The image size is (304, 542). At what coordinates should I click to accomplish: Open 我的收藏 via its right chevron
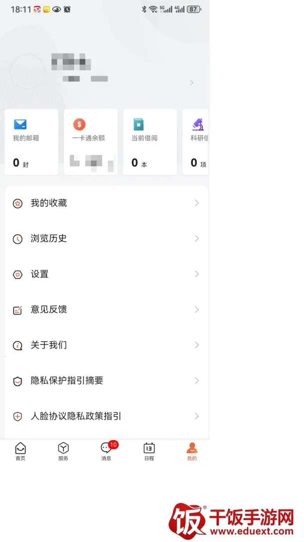[197, 203]
